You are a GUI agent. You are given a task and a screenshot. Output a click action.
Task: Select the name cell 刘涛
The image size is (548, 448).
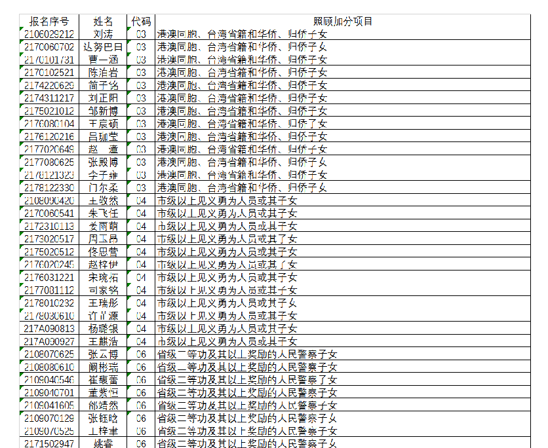click(103, 34)
